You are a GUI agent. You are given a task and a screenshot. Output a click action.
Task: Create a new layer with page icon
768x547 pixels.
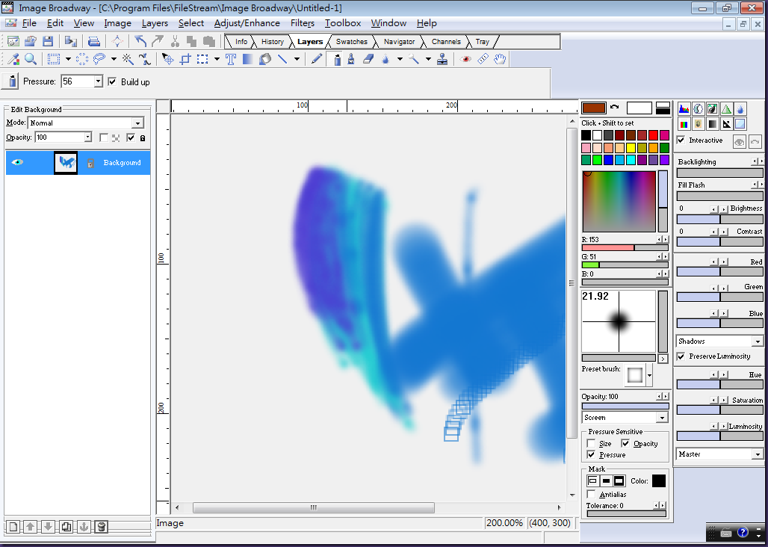point(13,527)
